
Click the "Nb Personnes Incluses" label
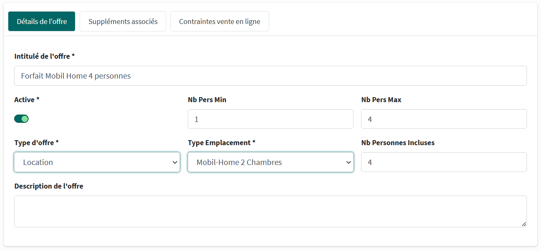click(x=398, y=143)
